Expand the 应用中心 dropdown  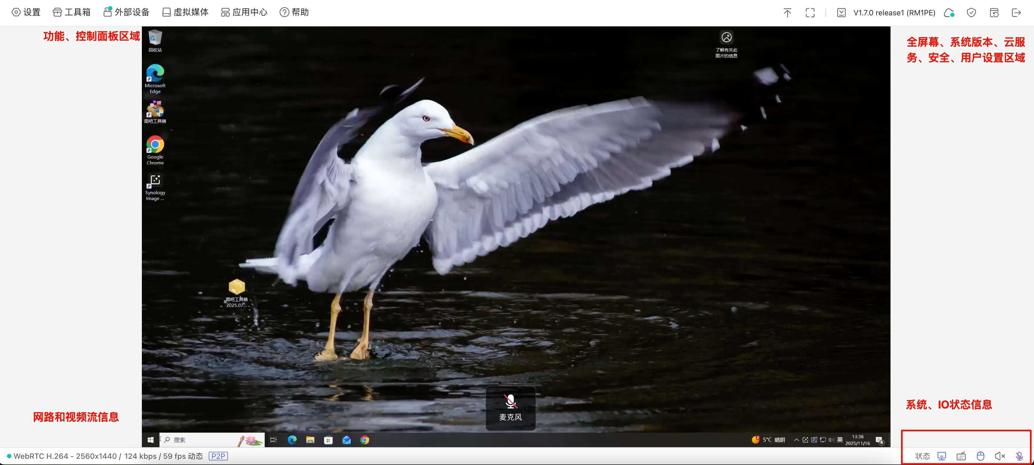(x=244, y=12)
